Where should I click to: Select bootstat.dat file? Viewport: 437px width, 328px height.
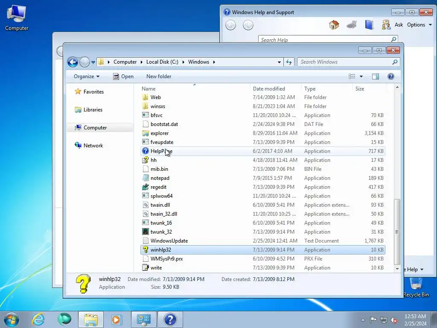point(164,124)
